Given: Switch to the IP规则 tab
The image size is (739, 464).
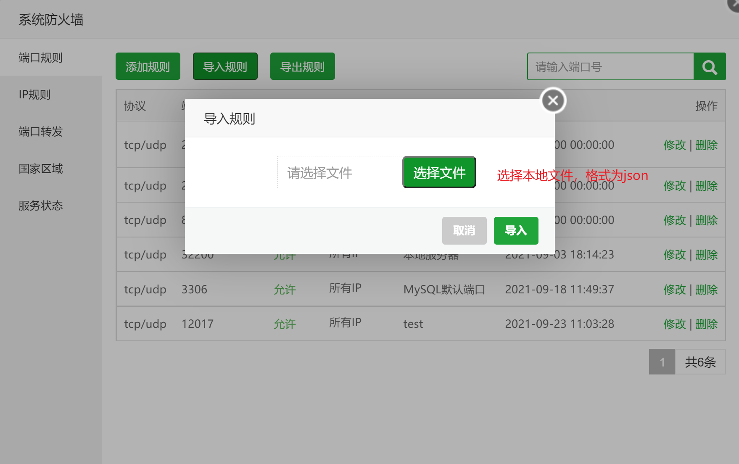Looking at the screenshot, I should (x=34, y=95).
